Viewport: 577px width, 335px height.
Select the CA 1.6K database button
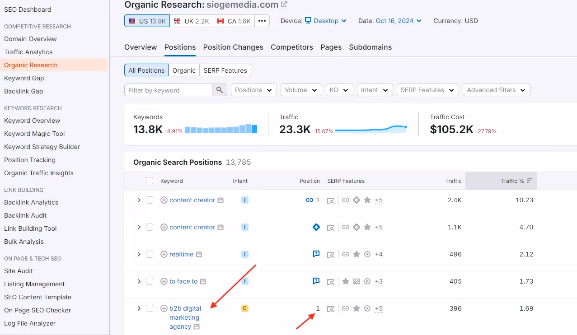point(234,21)
